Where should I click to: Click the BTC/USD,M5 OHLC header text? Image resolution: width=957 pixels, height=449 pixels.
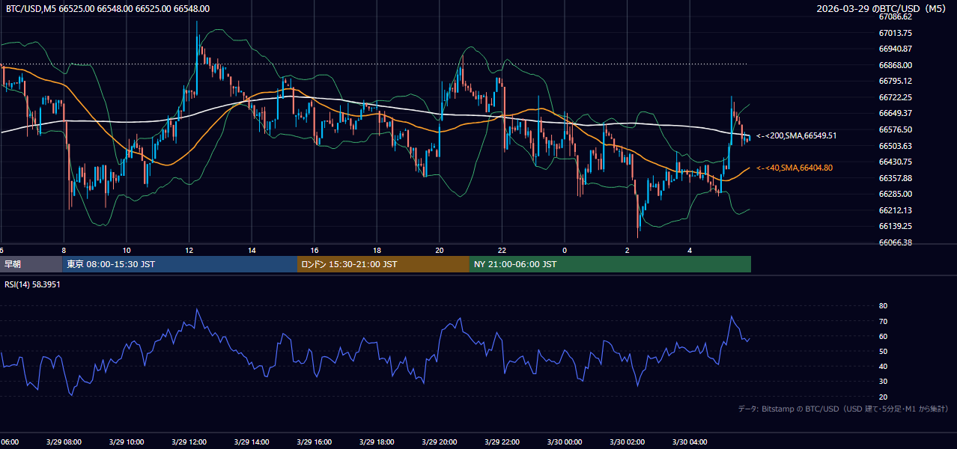[108, 9]
